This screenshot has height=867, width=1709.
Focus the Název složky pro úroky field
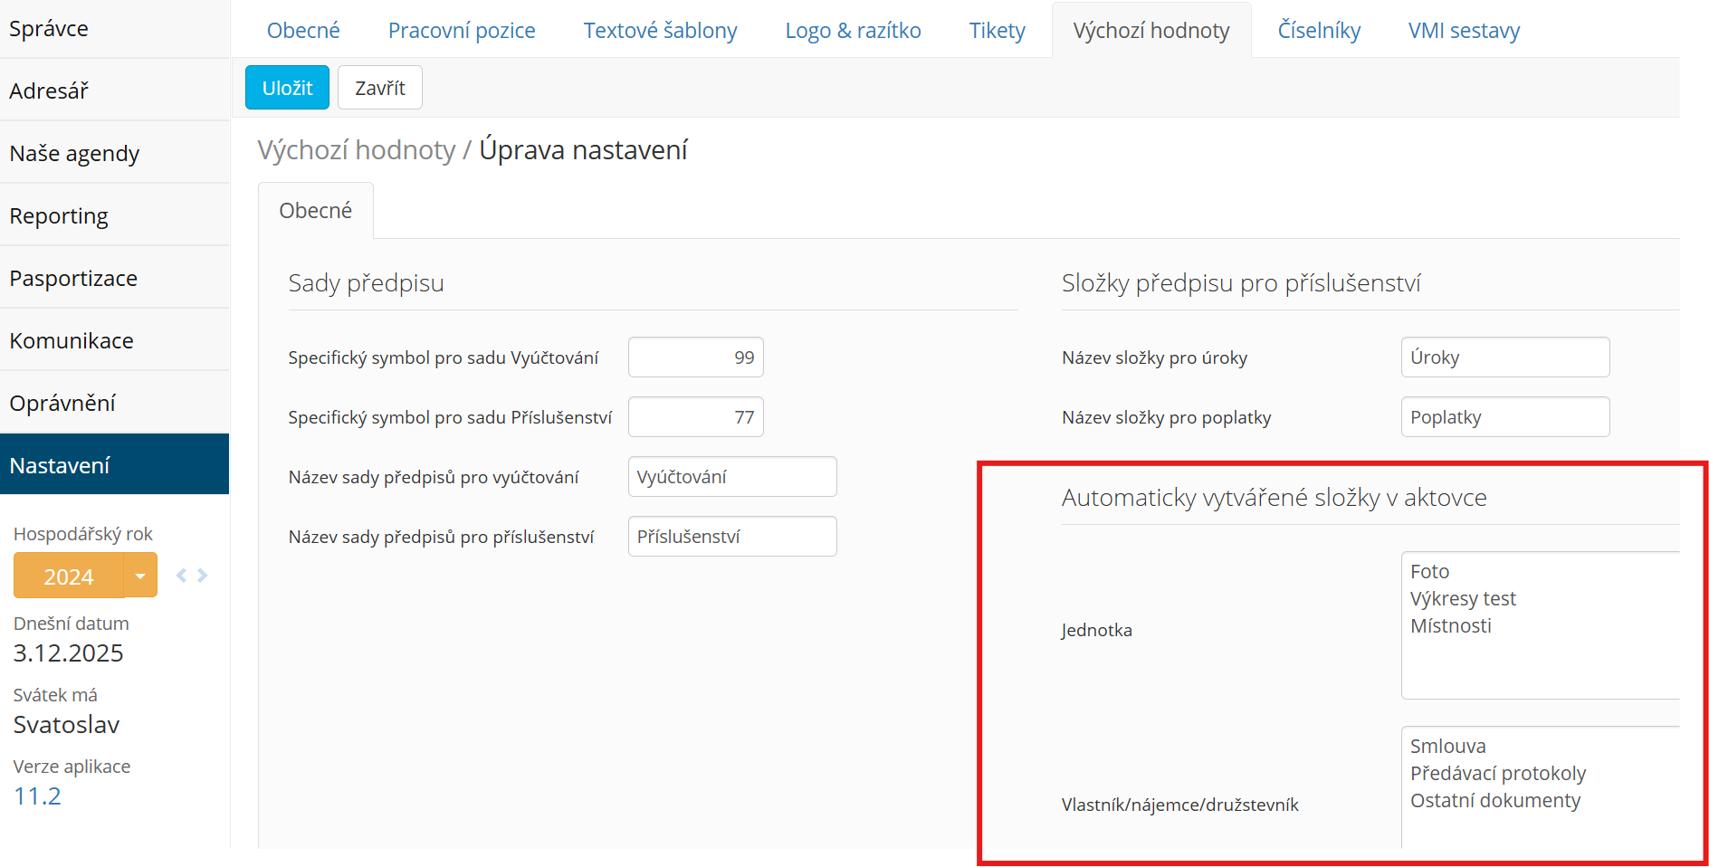point(1504,357)
